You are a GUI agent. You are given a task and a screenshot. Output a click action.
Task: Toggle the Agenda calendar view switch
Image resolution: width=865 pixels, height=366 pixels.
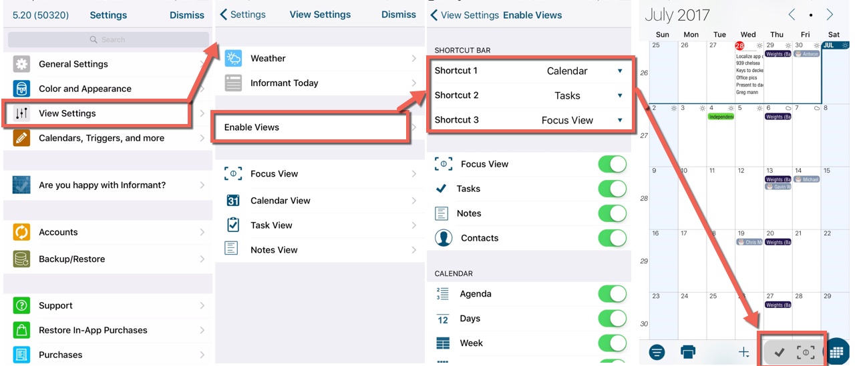click(612, 294)
